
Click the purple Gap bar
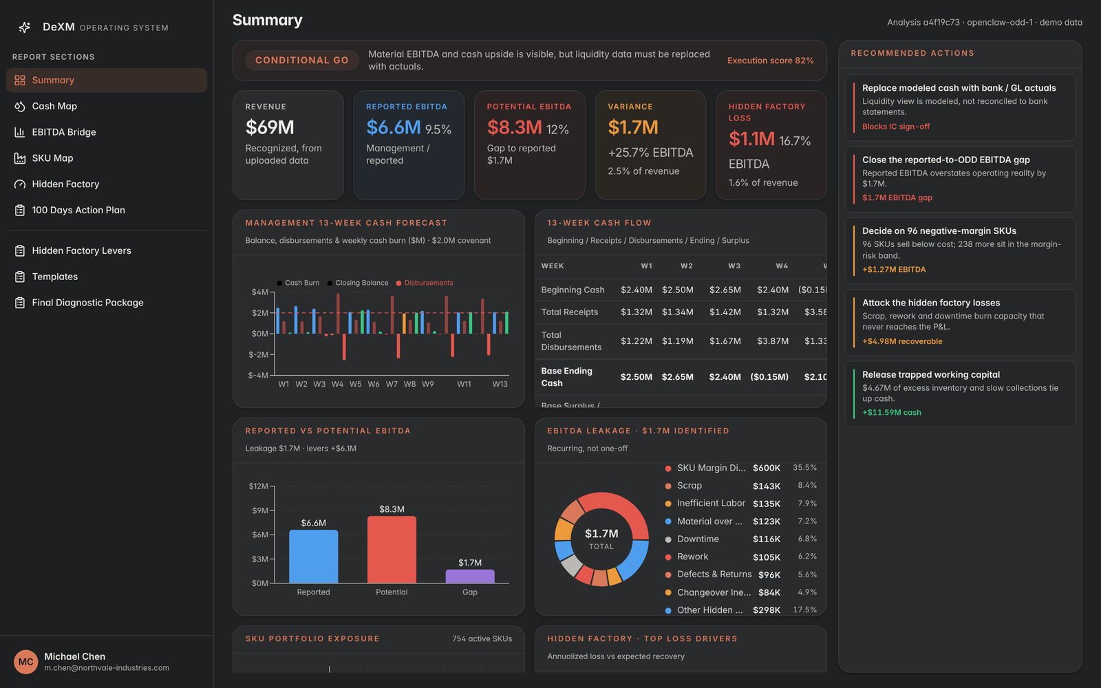click(470, 577)
